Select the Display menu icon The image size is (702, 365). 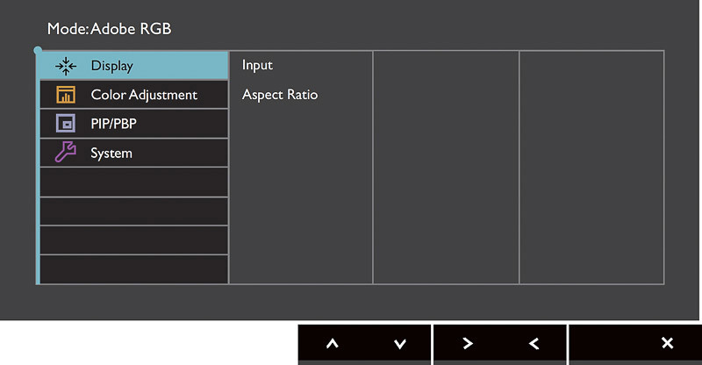(66, 66)
